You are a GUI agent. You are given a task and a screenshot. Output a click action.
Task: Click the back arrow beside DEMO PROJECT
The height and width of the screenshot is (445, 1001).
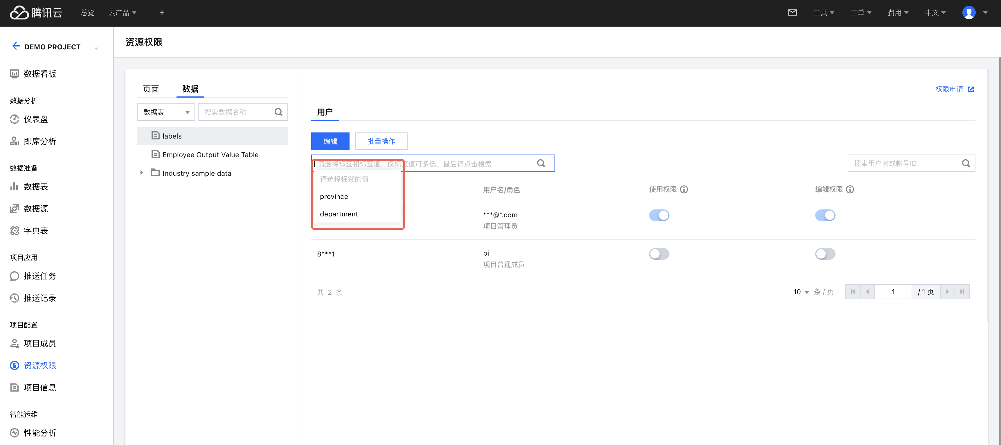click(16, 46)
